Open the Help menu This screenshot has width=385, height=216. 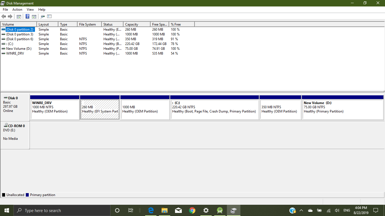(x=42, y=10)
